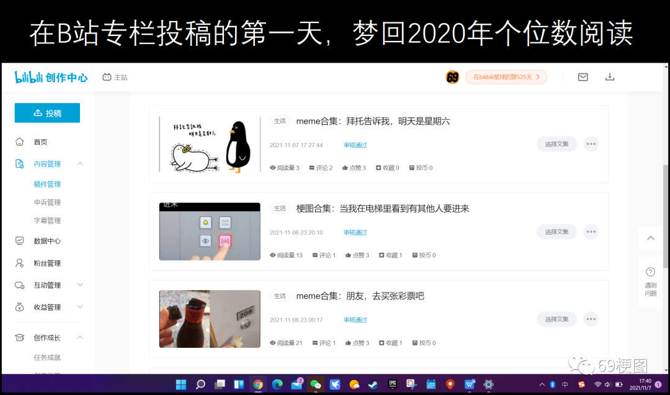Viewport: 670px width, 395px height.
Task: Open the Windows Start menu
Action: pos(181,384)
